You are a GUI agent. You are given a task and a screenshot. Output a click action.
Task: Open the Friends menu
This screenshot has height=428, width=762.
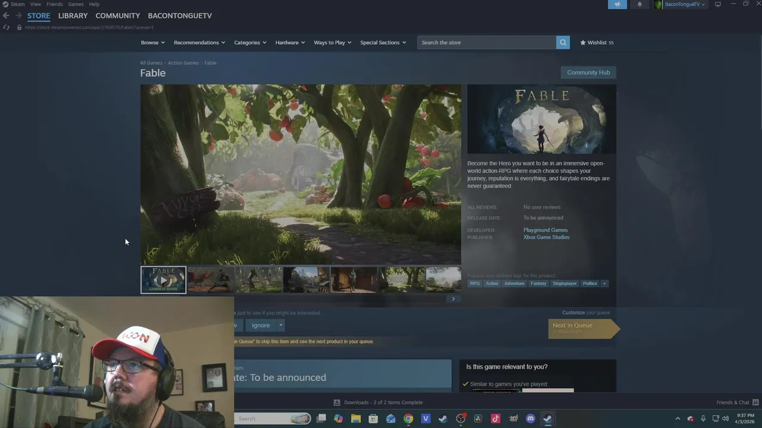click(x=54, y=4)
